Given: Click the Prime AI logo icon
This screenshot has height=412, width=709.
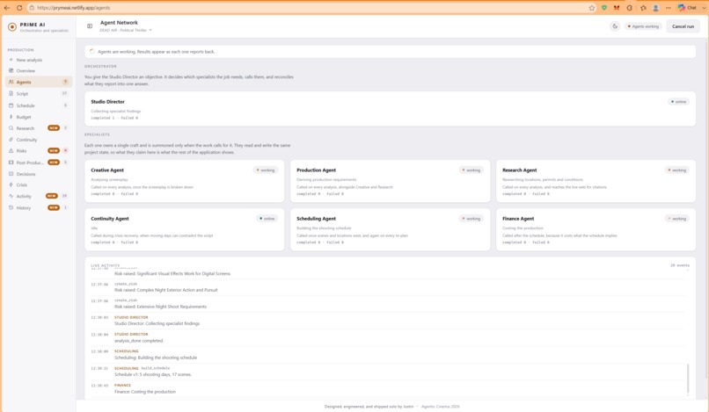Looking at the screenshot, I should coord(12,27).
